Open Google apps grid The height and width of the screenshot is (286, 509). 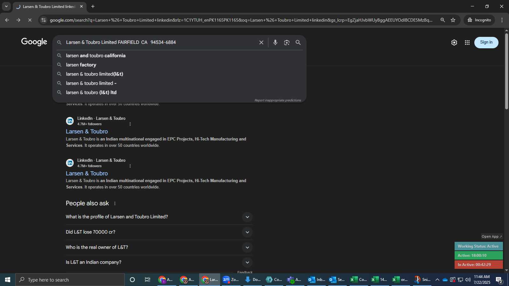(467, 42)
